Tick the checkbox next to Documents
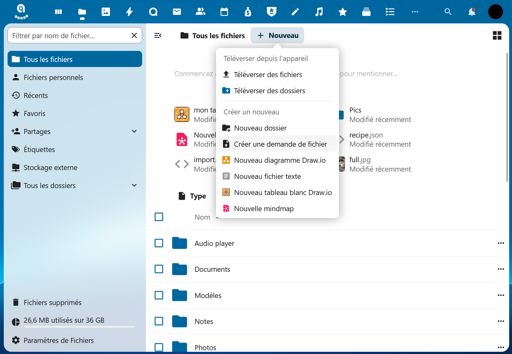512x354 pixels. coord(159,269)
